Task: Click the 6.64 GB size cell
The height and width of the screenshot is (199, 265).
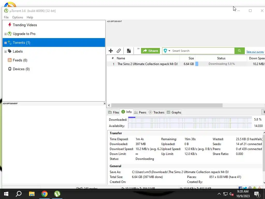Action: click(189, 64)
